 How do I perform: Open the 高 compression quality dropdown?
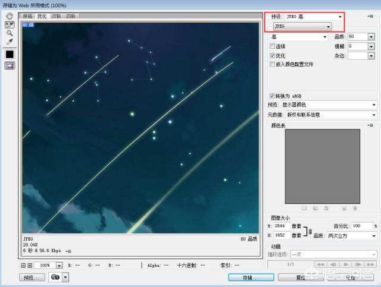(x=299, y=37)
